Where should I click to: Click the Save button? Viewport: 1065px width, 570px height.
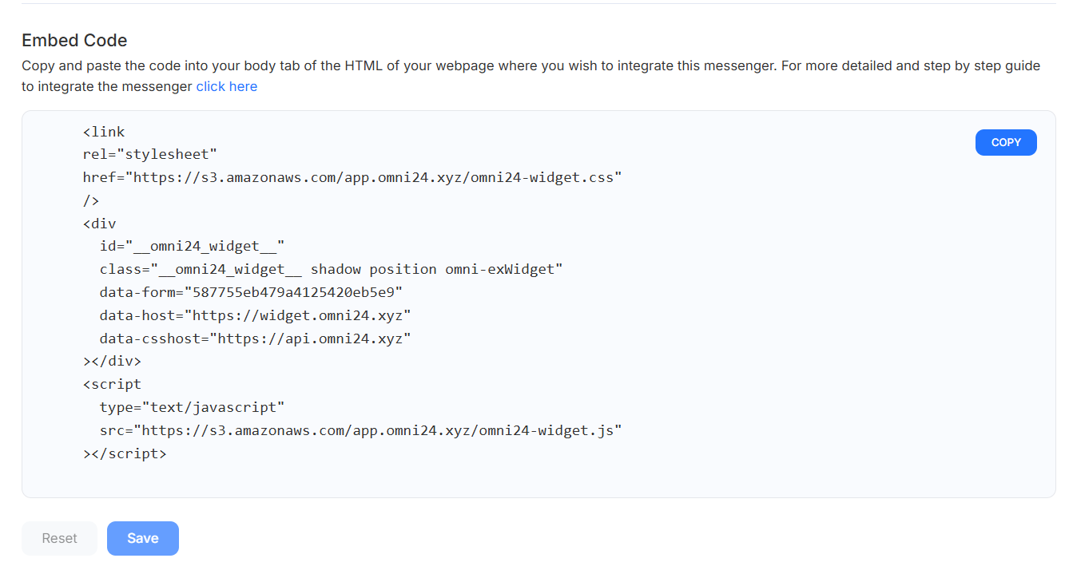point(143,538)
